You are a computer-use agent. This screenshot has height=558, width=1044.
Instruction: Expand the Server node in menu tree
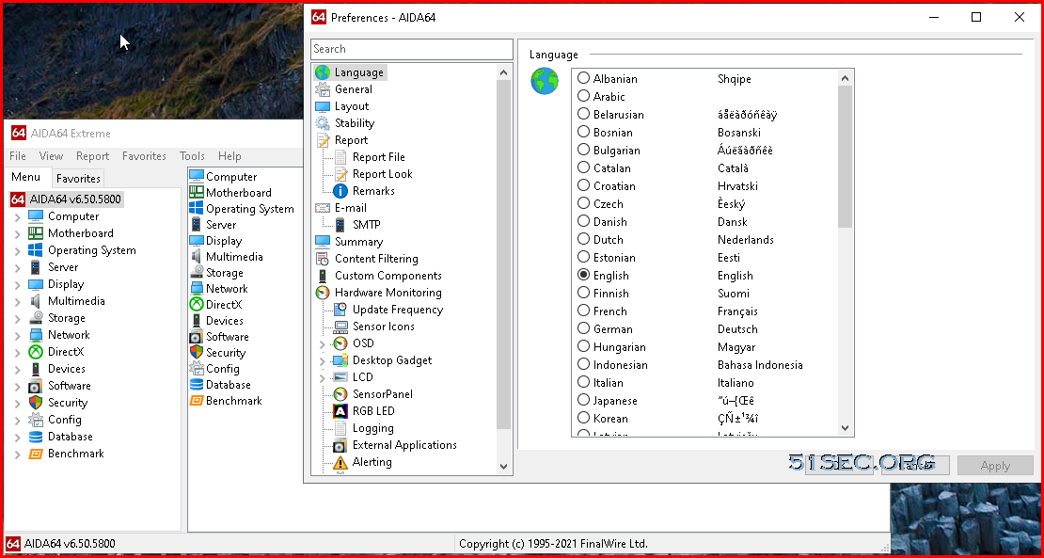17,267
